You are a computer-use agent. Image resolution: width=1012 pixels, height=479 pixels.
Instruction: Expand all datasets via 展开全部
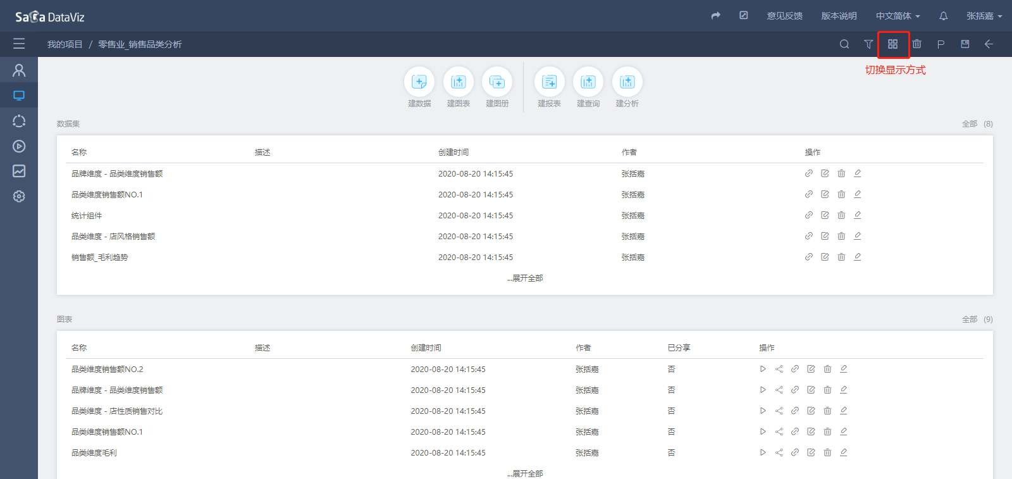[525, 278]
